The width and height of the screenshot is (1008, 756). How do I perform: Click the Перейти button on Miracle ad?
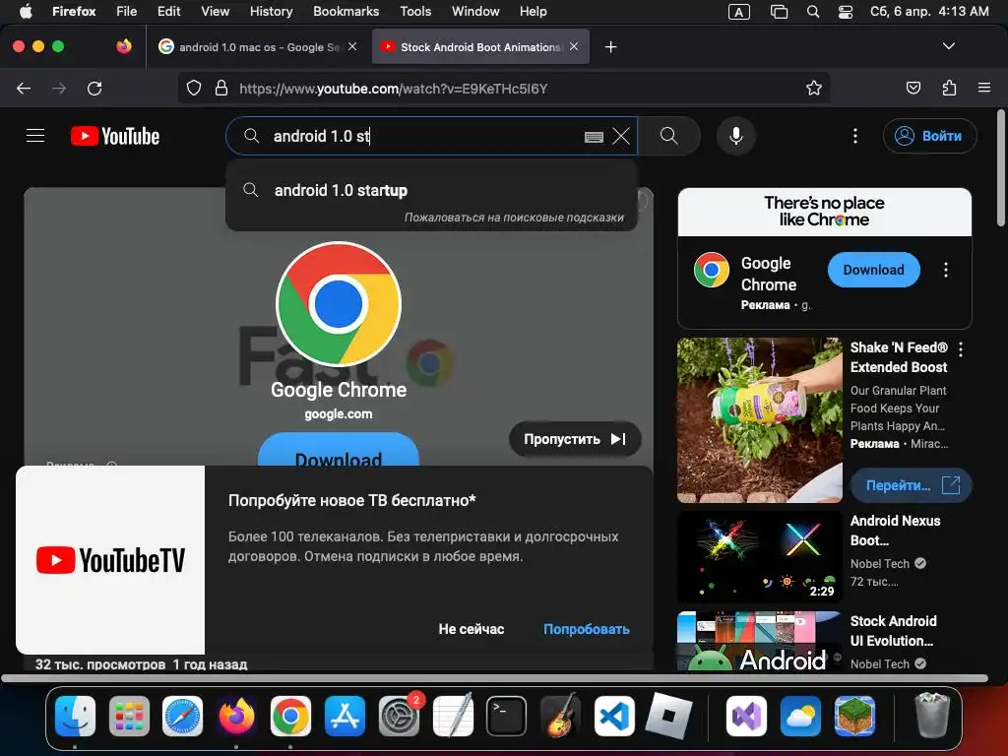(911, 485)
